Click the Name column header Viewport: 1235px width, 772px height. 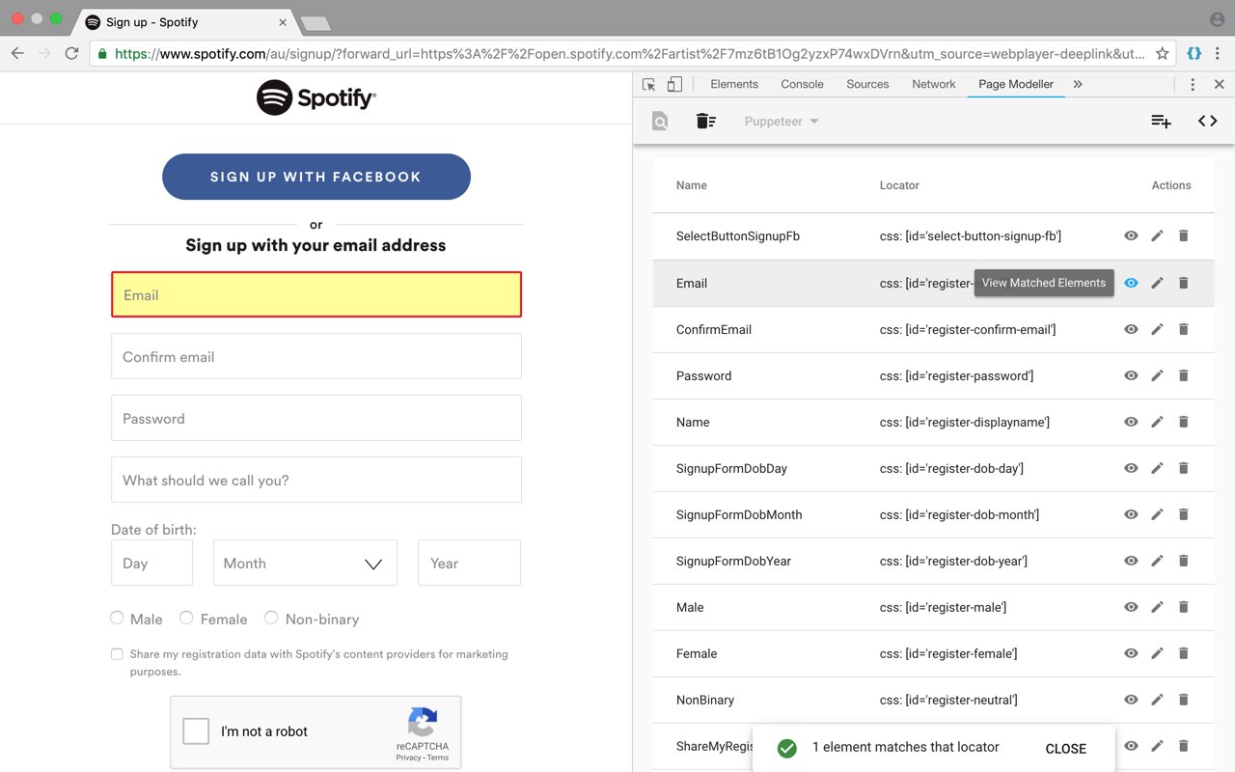(x=692, y=185)
